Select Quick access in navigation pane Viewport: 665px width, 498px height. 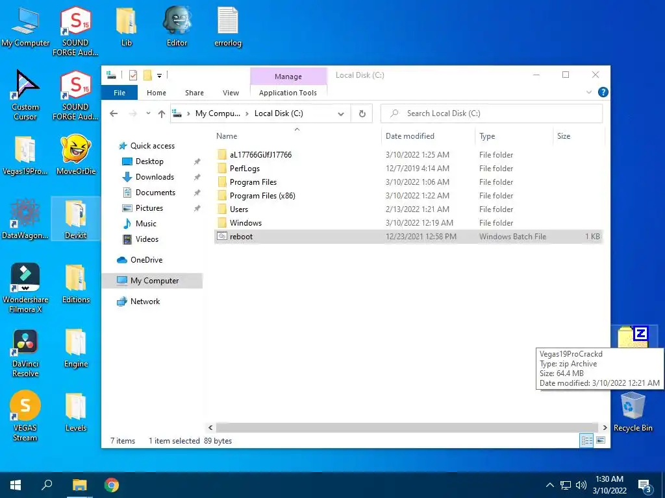pos(147,146)
